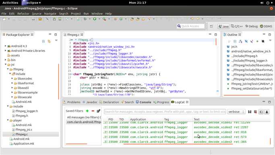
Task: Toggle the green dot filter in Outline
Action: 257,41
